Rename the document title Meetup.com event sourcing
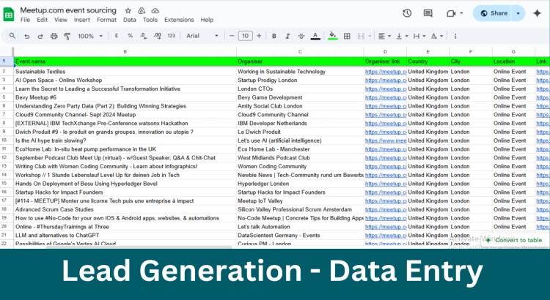 pyautogui.click(x=68, y=10)
